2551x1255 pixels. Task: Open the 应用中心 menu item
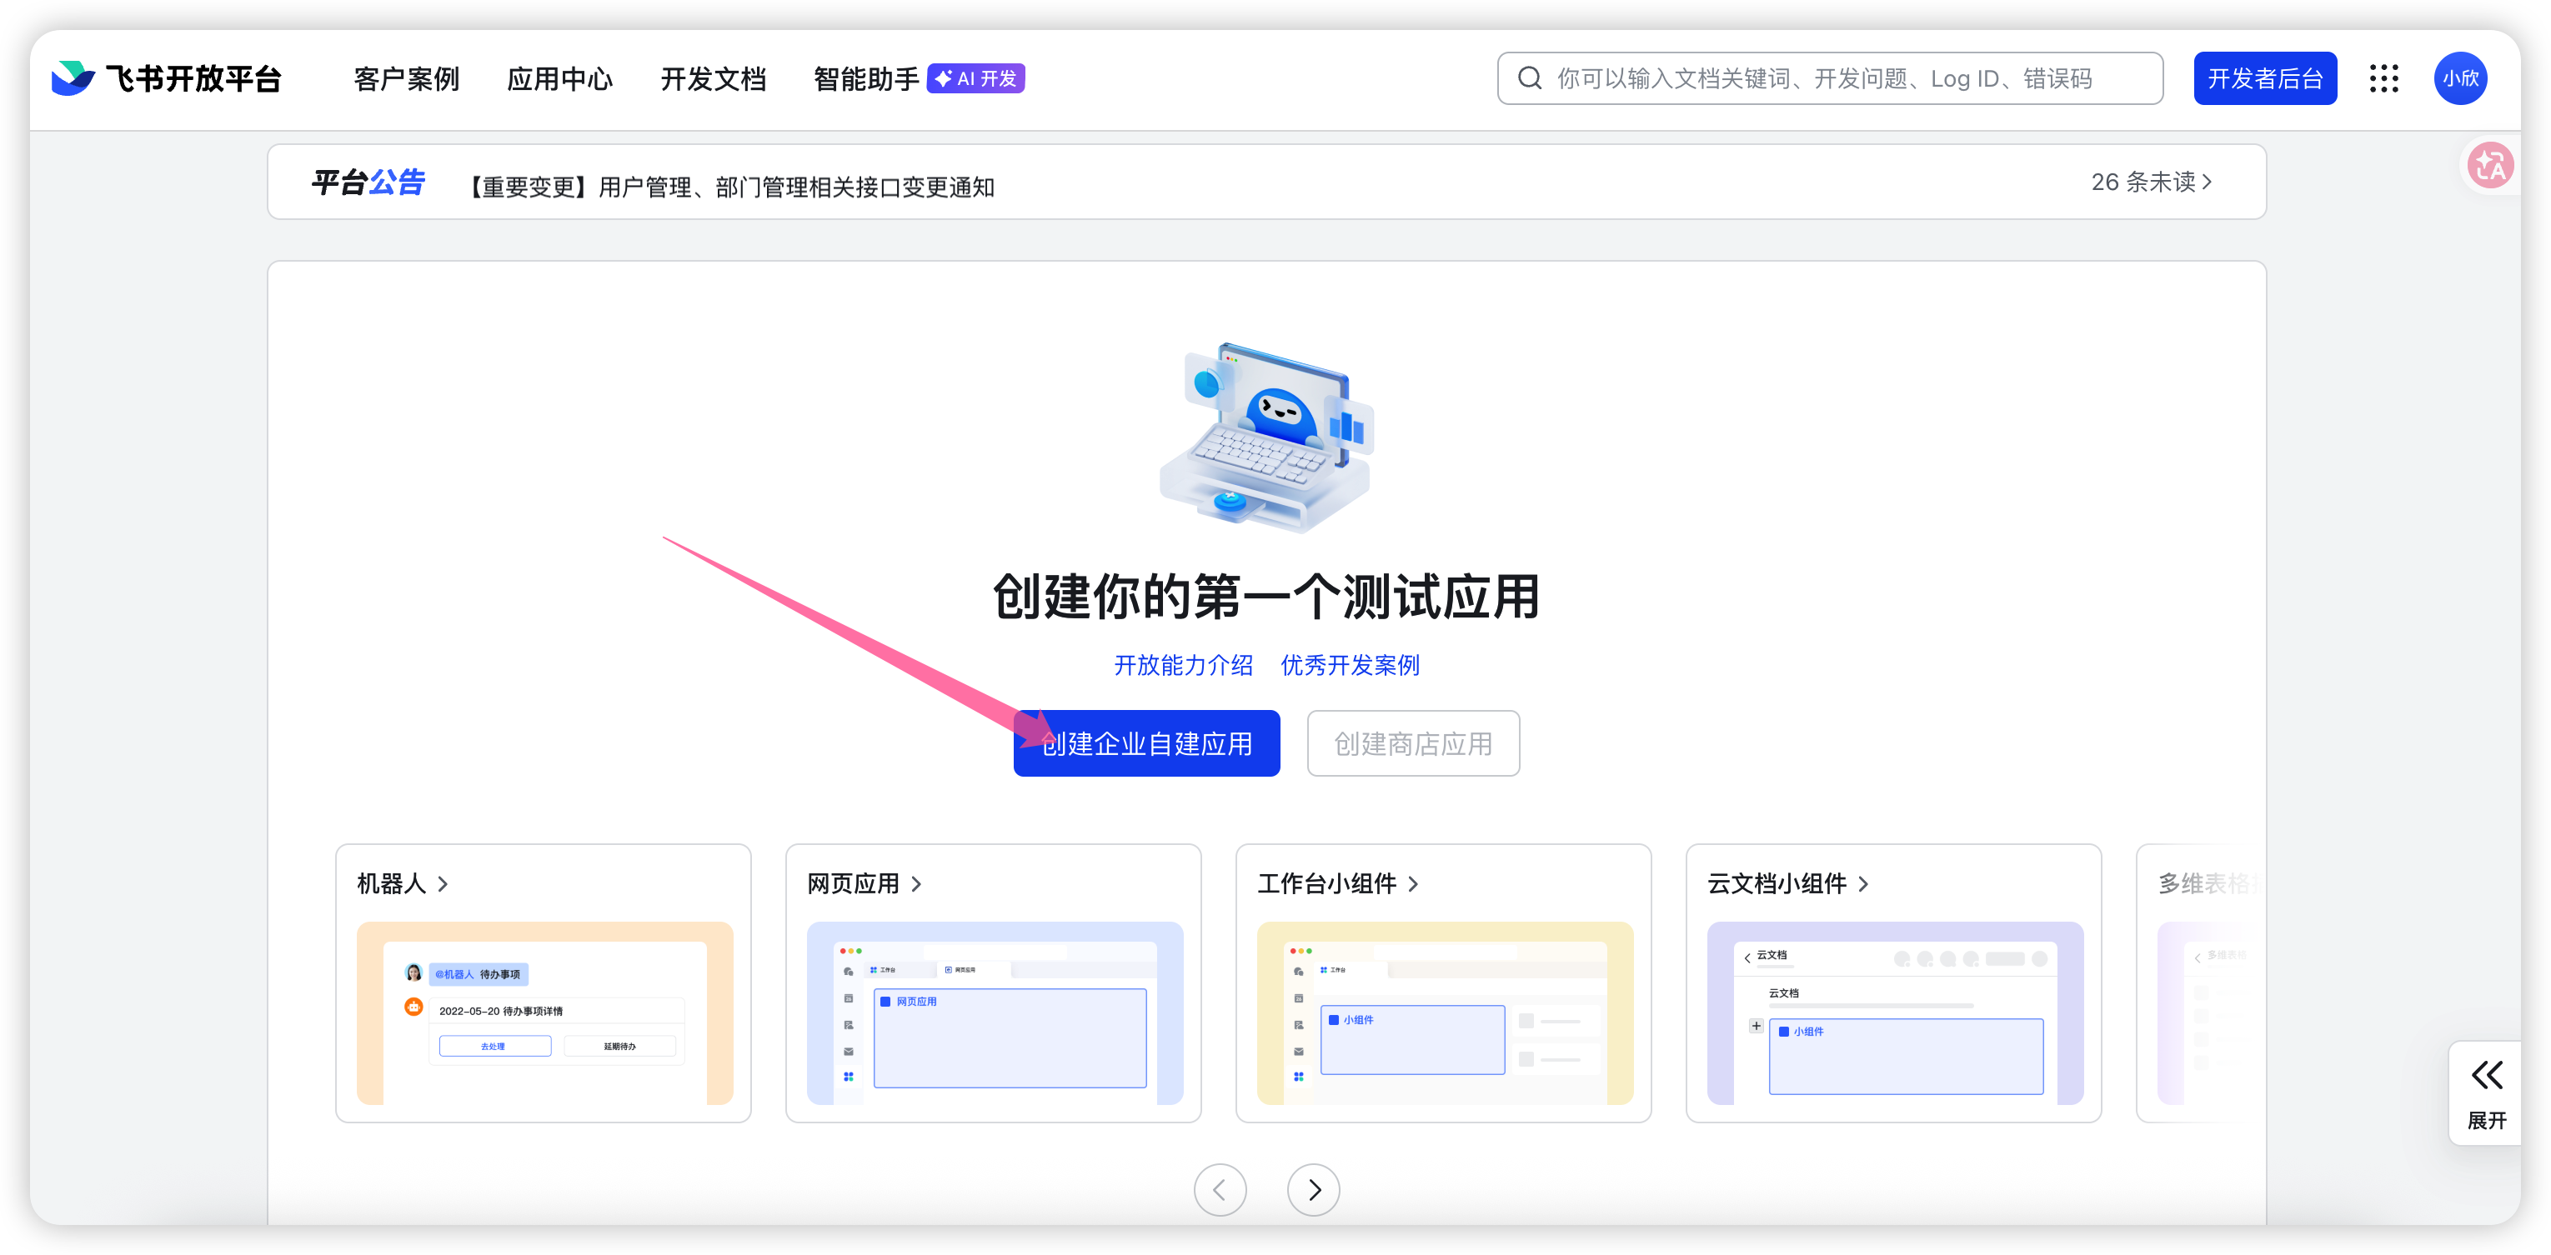click(x=559, y=79)
